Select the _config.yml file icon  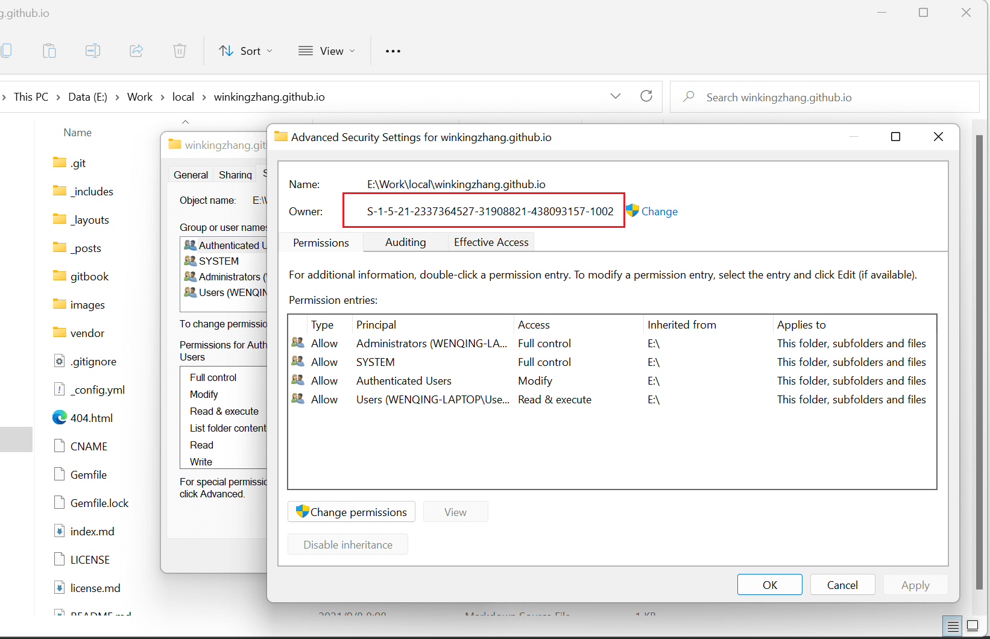click(x=60, y=389)
